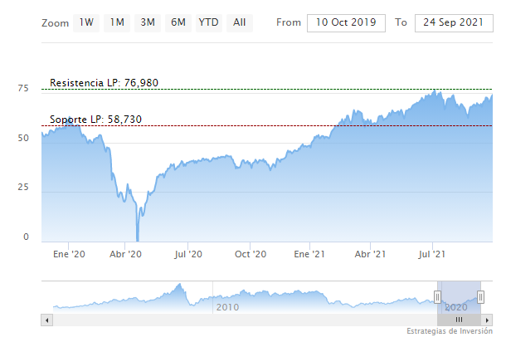This screenshot has width=506, height=342.
Task: Choose the 6M zoom range
Action: (x=178, y=22)
